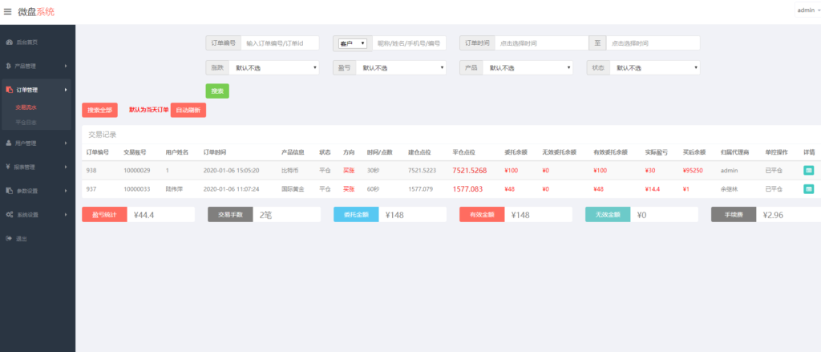Click the order number input field
This screenshot has height=352, width=821.
pos(279,43)
